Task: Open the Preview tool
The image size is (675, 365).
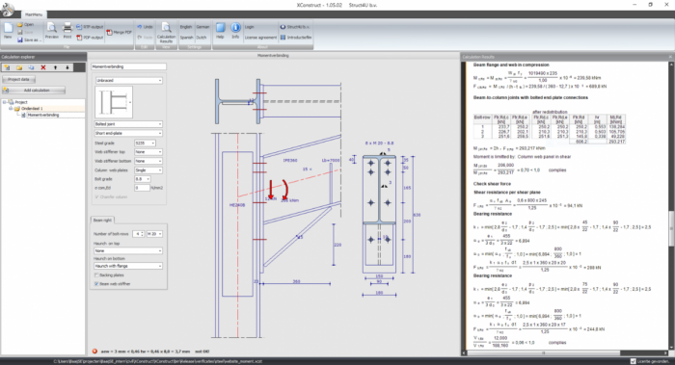Action: pyautogui.click(x=52, y=30)
